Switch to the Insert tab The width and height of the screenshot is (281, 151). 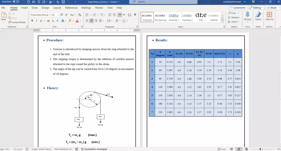click(24, 8)
